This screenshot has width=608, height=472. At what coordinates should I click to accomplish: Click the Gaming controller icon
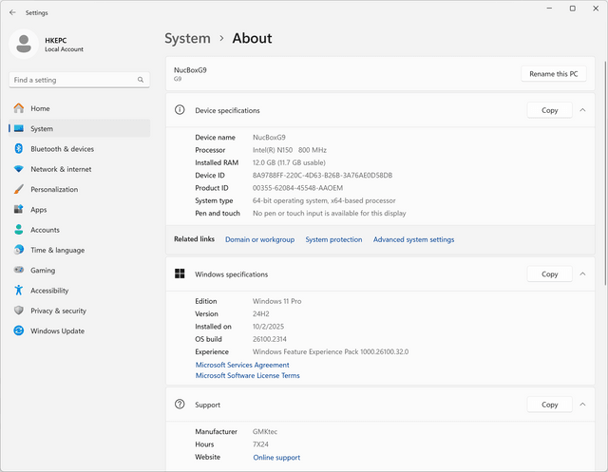(x=19, y=270)
